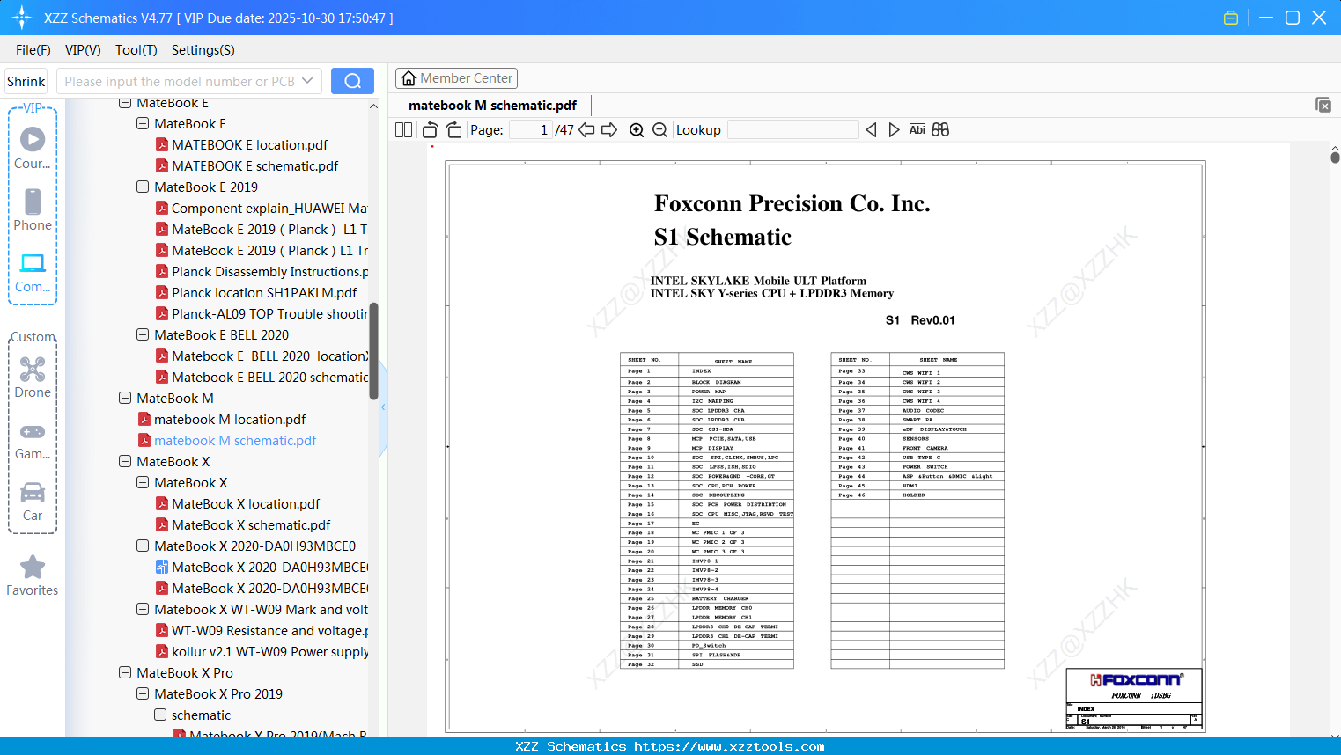Viewport: 1341px width, 755px height.
Task: Open kollur v2.1 WT-W09 Power supply file
Action: [262, 652]
